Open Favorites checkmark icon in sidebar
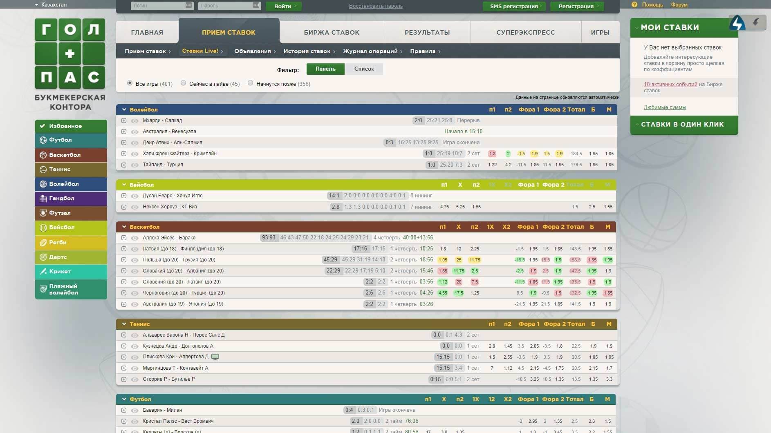Image resolution: width=771 pixels, height=433 pixels. (43, 126)
